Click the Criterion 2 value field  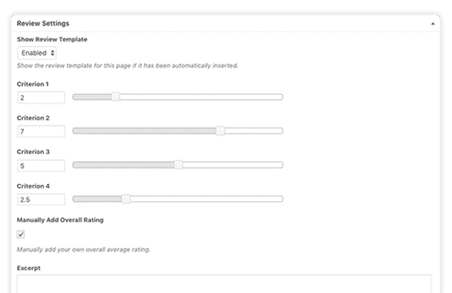pos(41,131)
